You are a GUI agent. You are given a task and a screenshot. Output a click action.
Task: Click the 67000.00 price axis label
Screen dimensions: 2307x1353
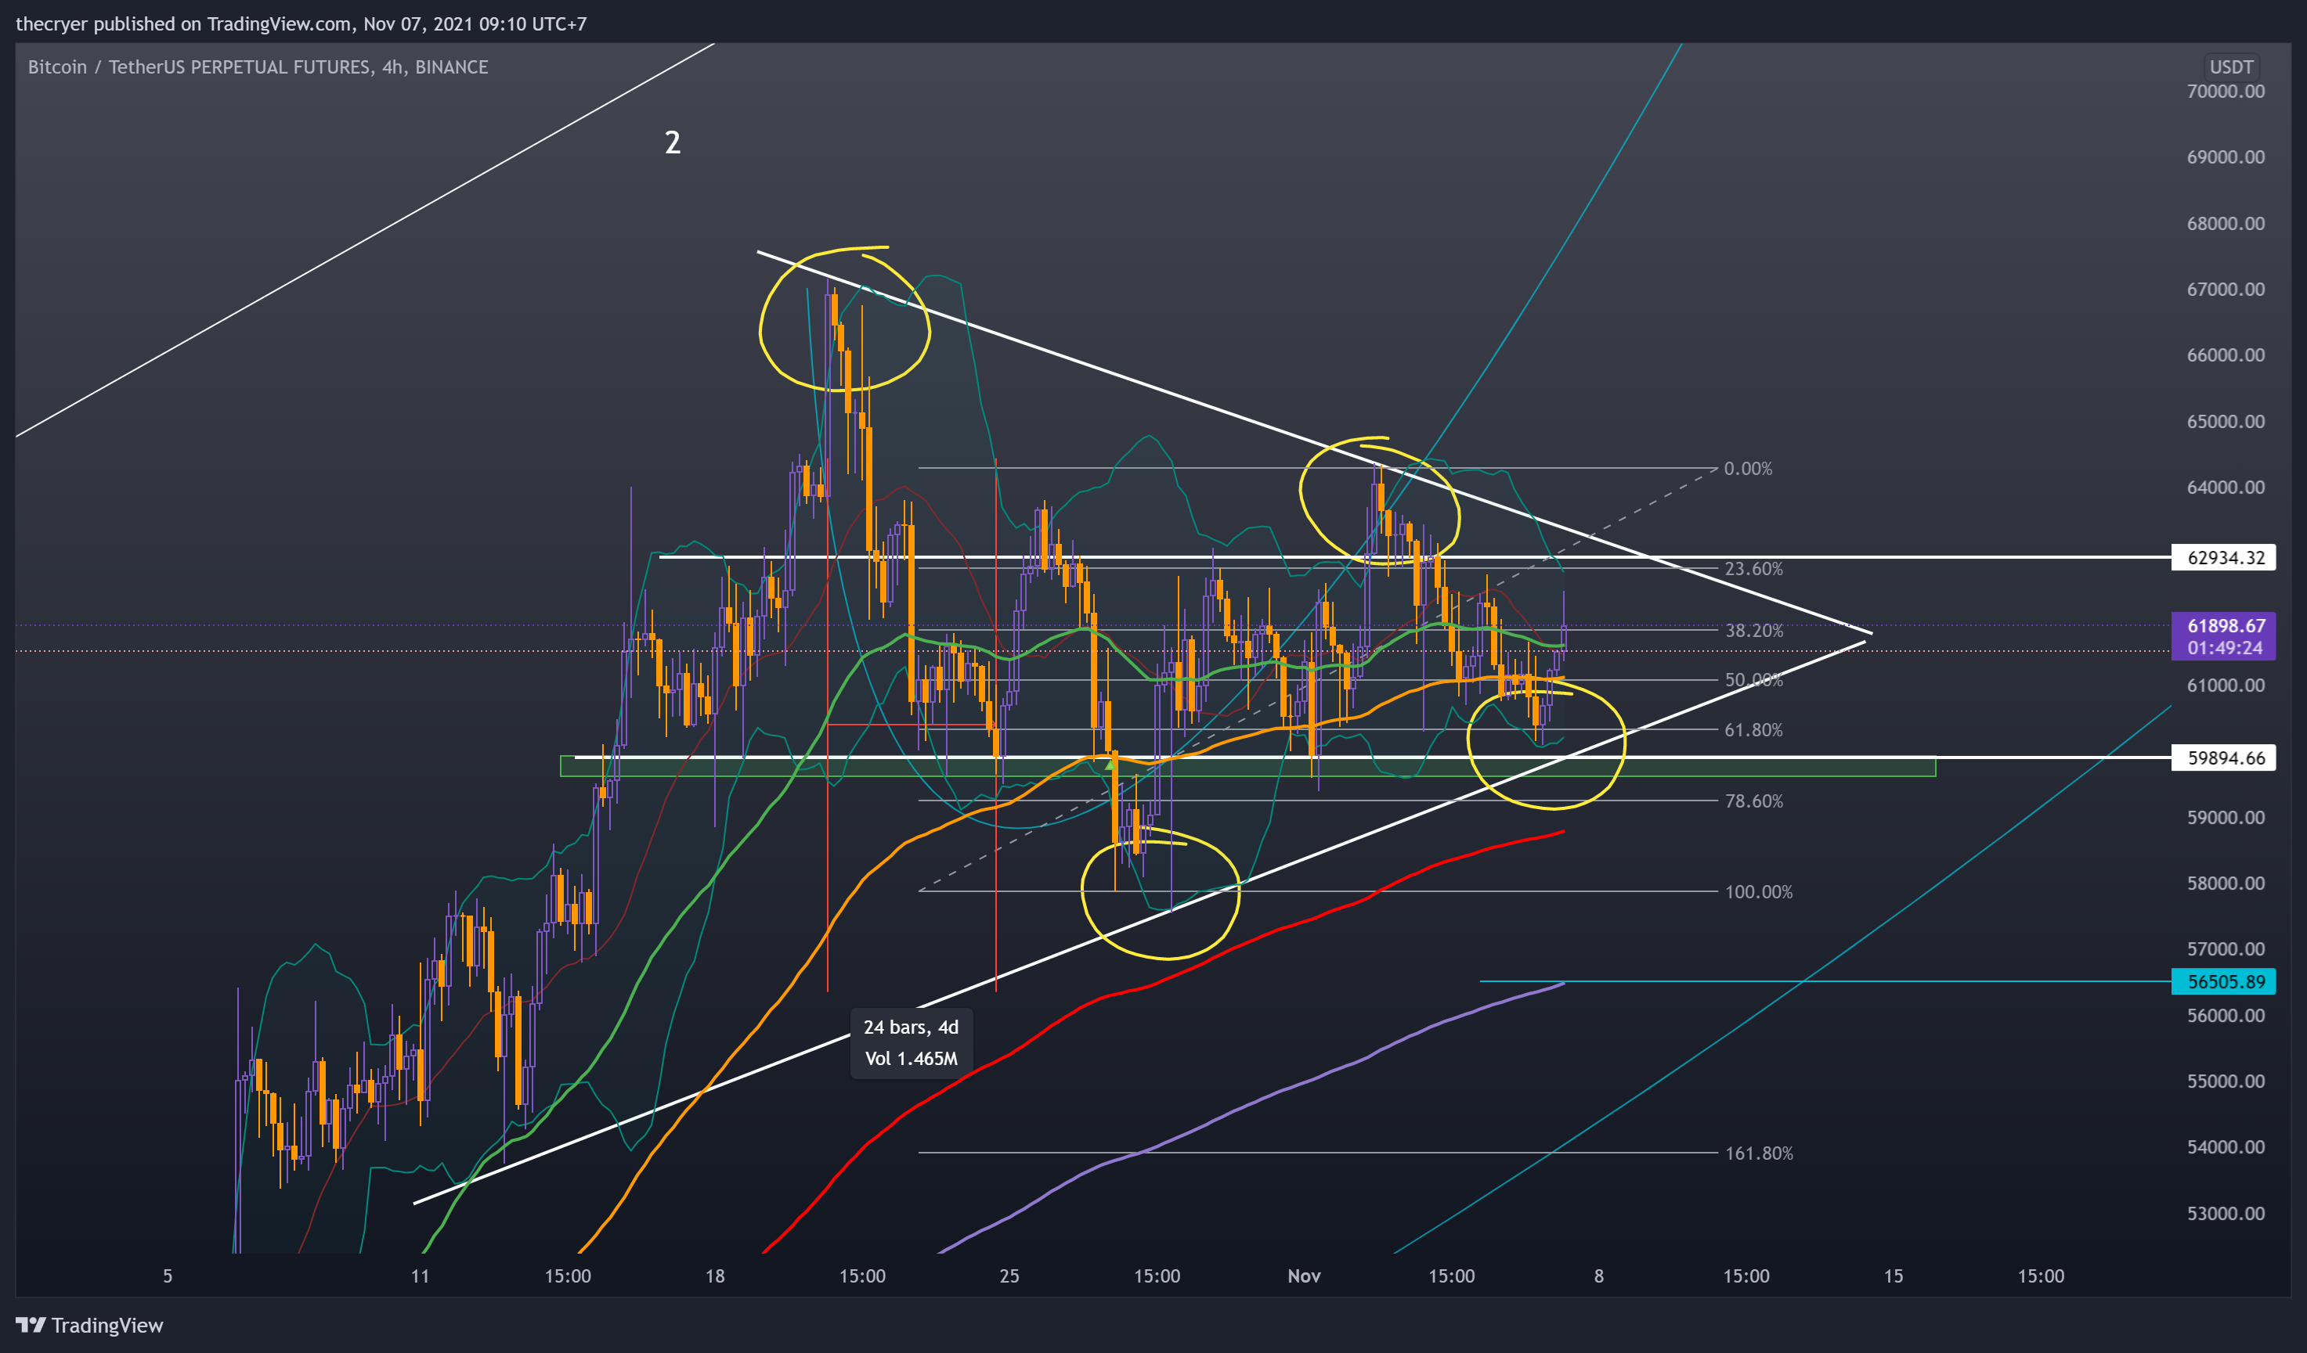point(2226,289)
